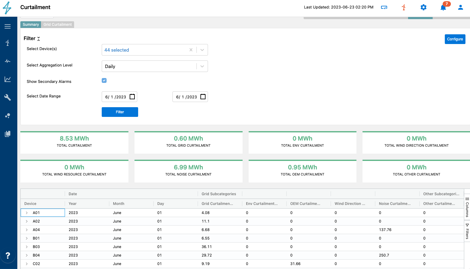470x269 pixels.
Task: Open the line chart analytics sidebar icon
Action: tap(8, 79)
